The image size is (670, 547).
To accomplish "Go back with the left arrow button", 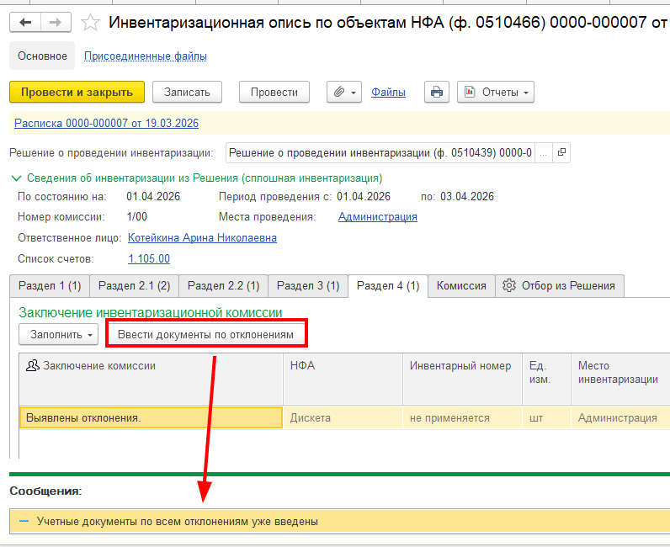I will 25,23.
